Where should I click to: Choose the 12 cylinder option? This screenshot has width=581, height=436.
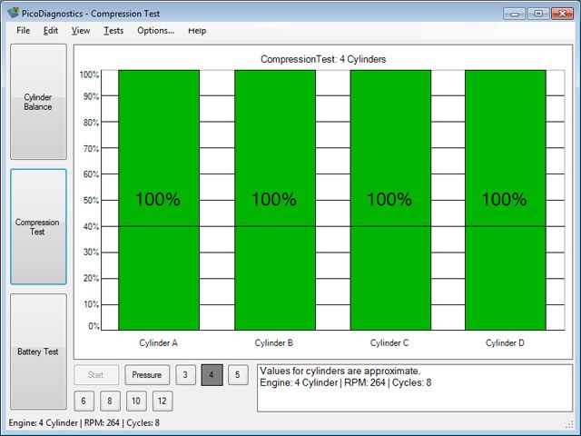[x=162, y=401]
